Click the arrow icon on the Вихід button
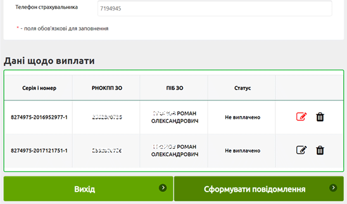 click(x=163, y=188)
